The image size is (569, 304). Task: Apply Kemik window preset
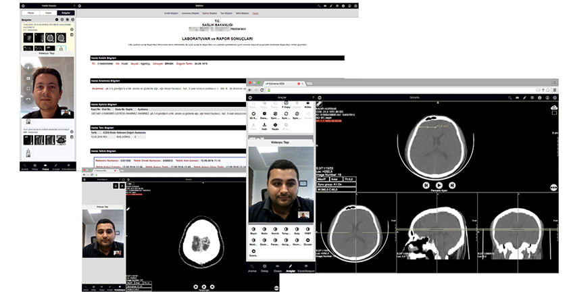275,231
